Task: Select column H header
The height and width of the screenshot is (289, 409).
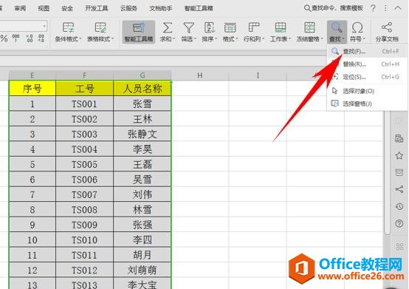Action: point(200,75)
